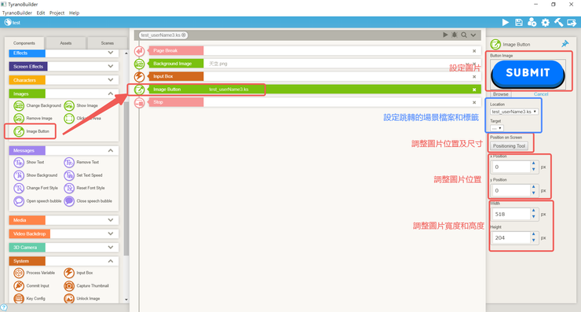Search in the scene with magnifier icon
581x312 pixels.
pyautogui.click(x=464, y=35)
